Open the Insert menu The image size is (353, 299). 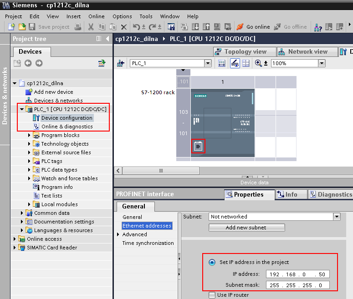[73, 16]
